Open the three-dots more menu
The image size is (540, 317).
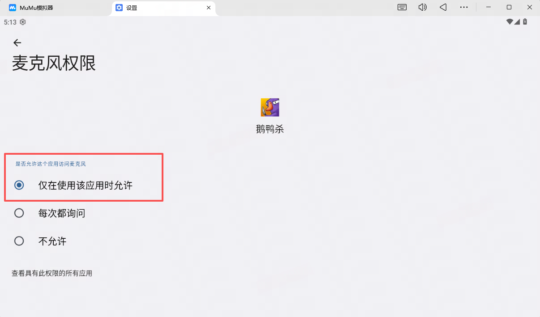click(463, 7)
